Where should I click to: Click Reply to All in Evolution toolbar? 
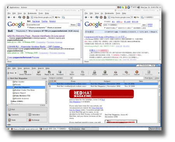pyautogui.click(x=49, y=73)
